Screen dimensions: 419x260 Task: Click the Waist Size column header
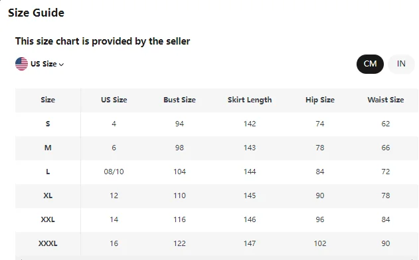386,100
